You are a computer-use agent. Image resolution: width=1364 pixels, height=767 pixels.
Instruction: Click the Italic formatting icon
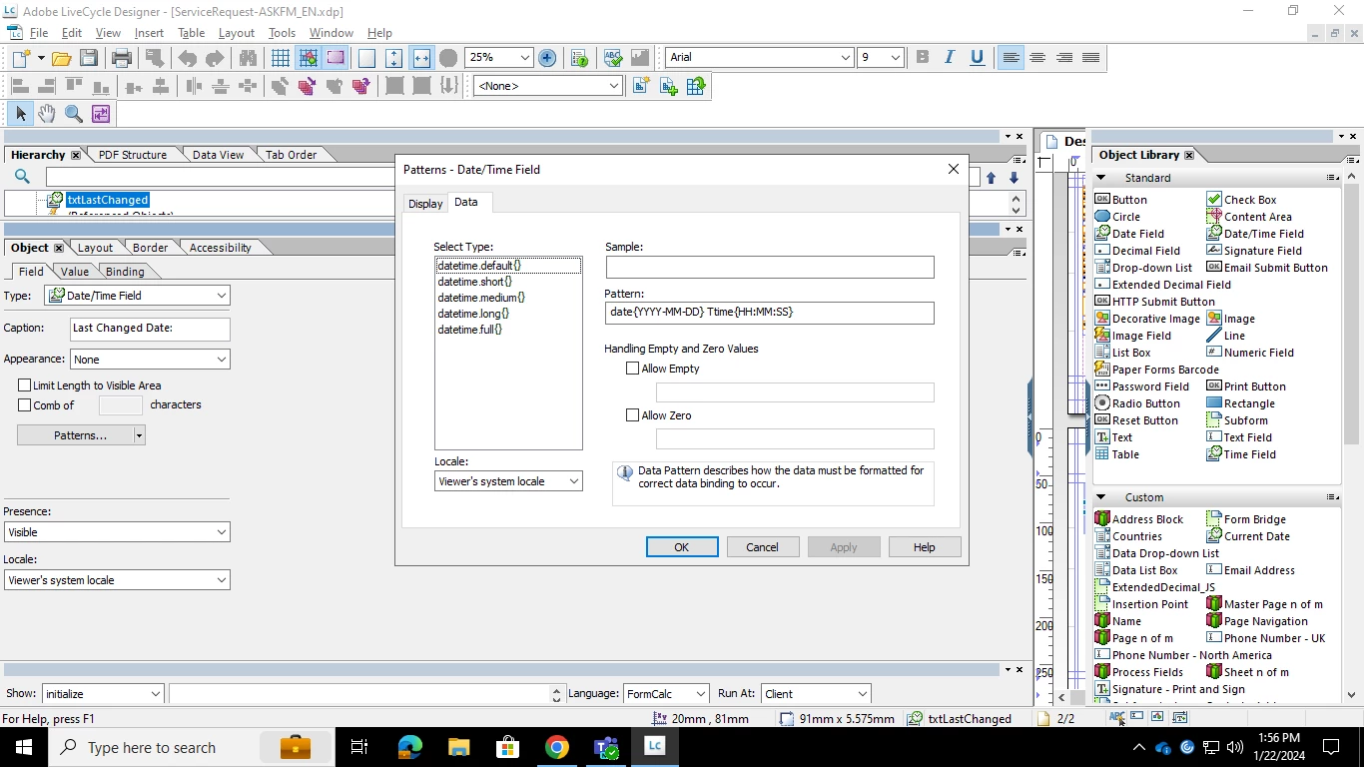coord(950,57)
